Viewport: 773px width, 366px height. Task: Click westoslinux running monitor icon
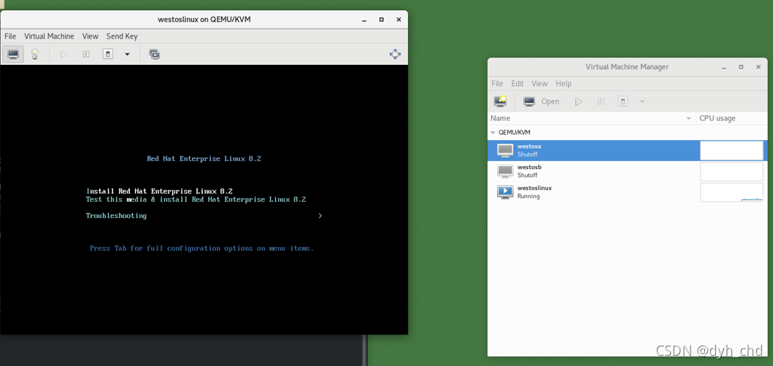[x=505, y=192]
